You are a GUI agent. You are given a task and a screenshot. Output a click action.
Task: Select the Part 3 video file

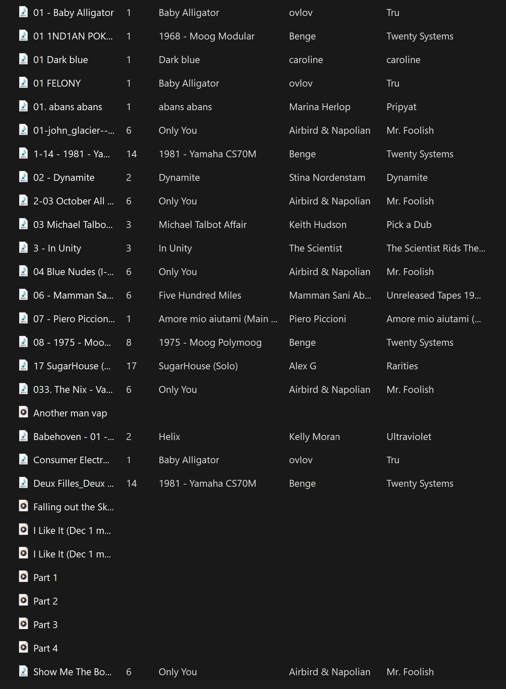pyautogui.click(x=46, y=625)
